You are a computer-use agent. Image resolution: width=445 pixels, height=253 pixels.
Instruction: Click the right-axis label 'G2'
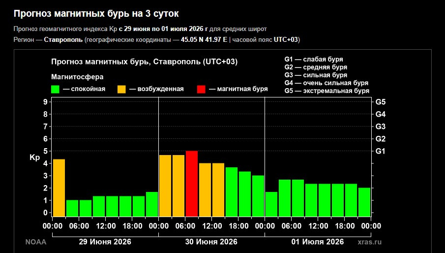coord(381,139)
